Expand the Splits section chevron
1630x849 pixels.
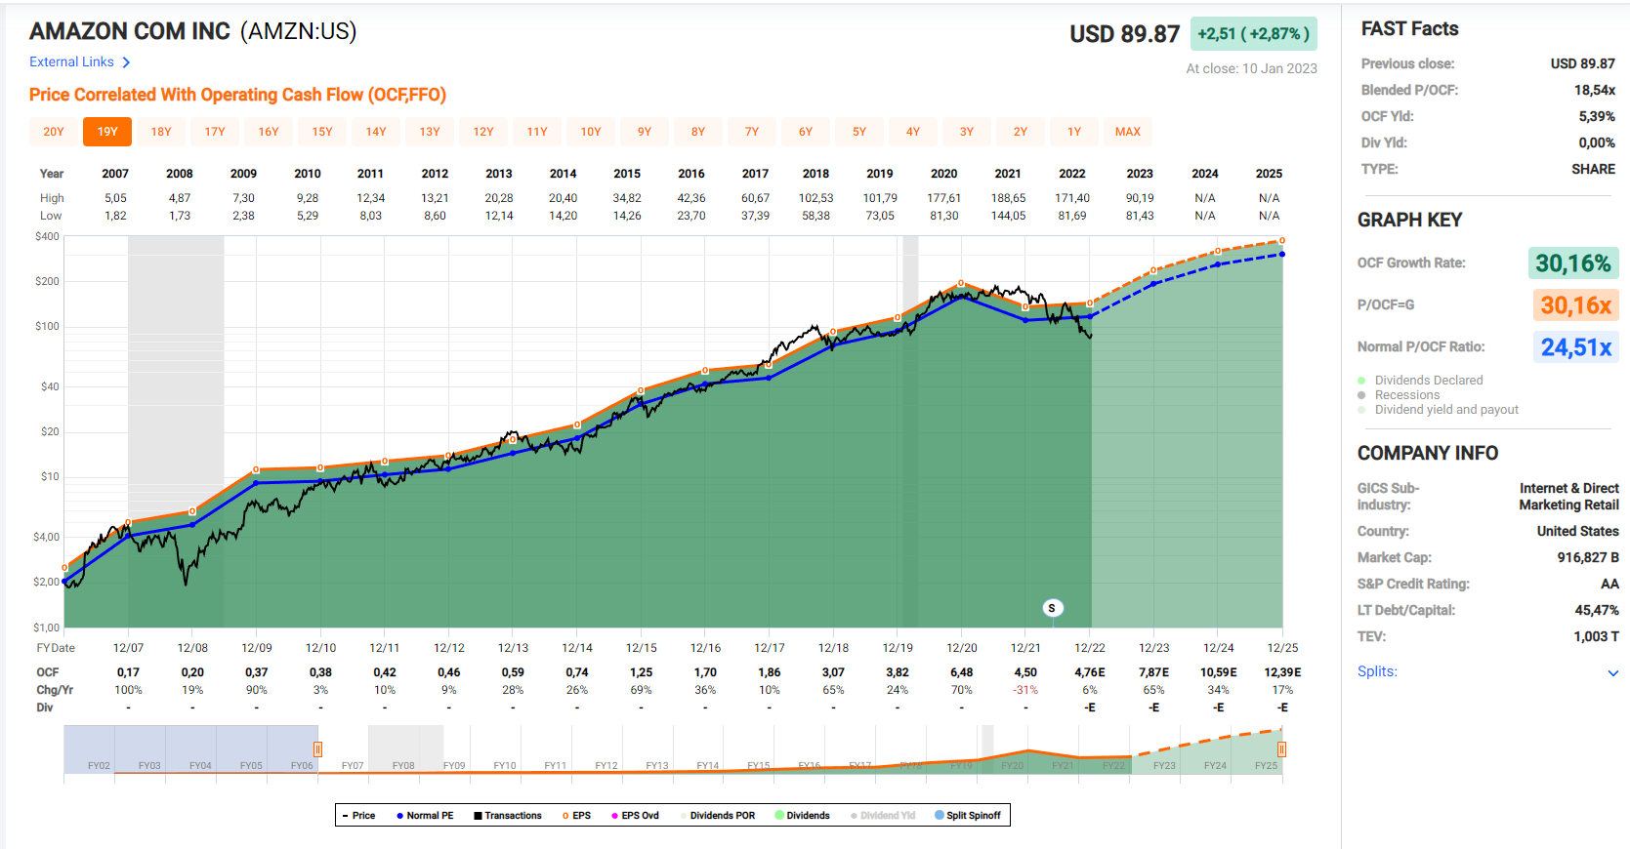[1612, 672]
